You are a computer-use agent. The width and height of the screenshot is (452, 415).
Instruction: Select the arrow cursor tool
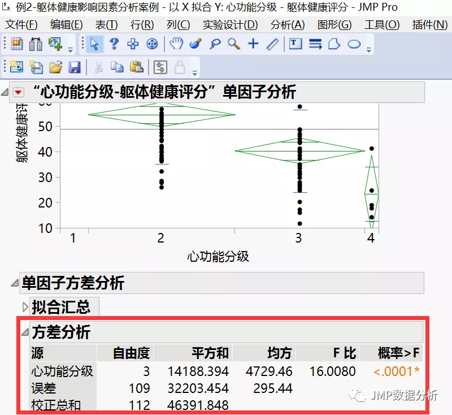[x=94, y=44]
